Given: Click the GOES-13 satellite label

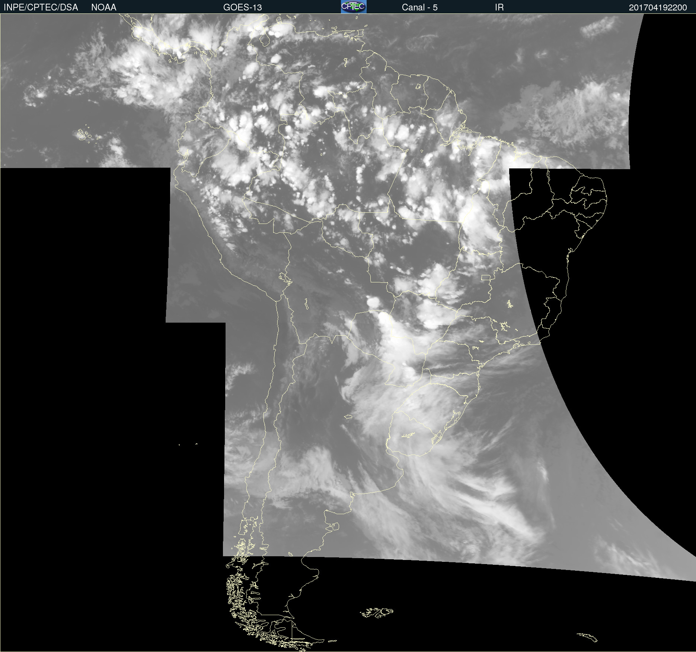Looking at the screenshot, I should point(243,7).
